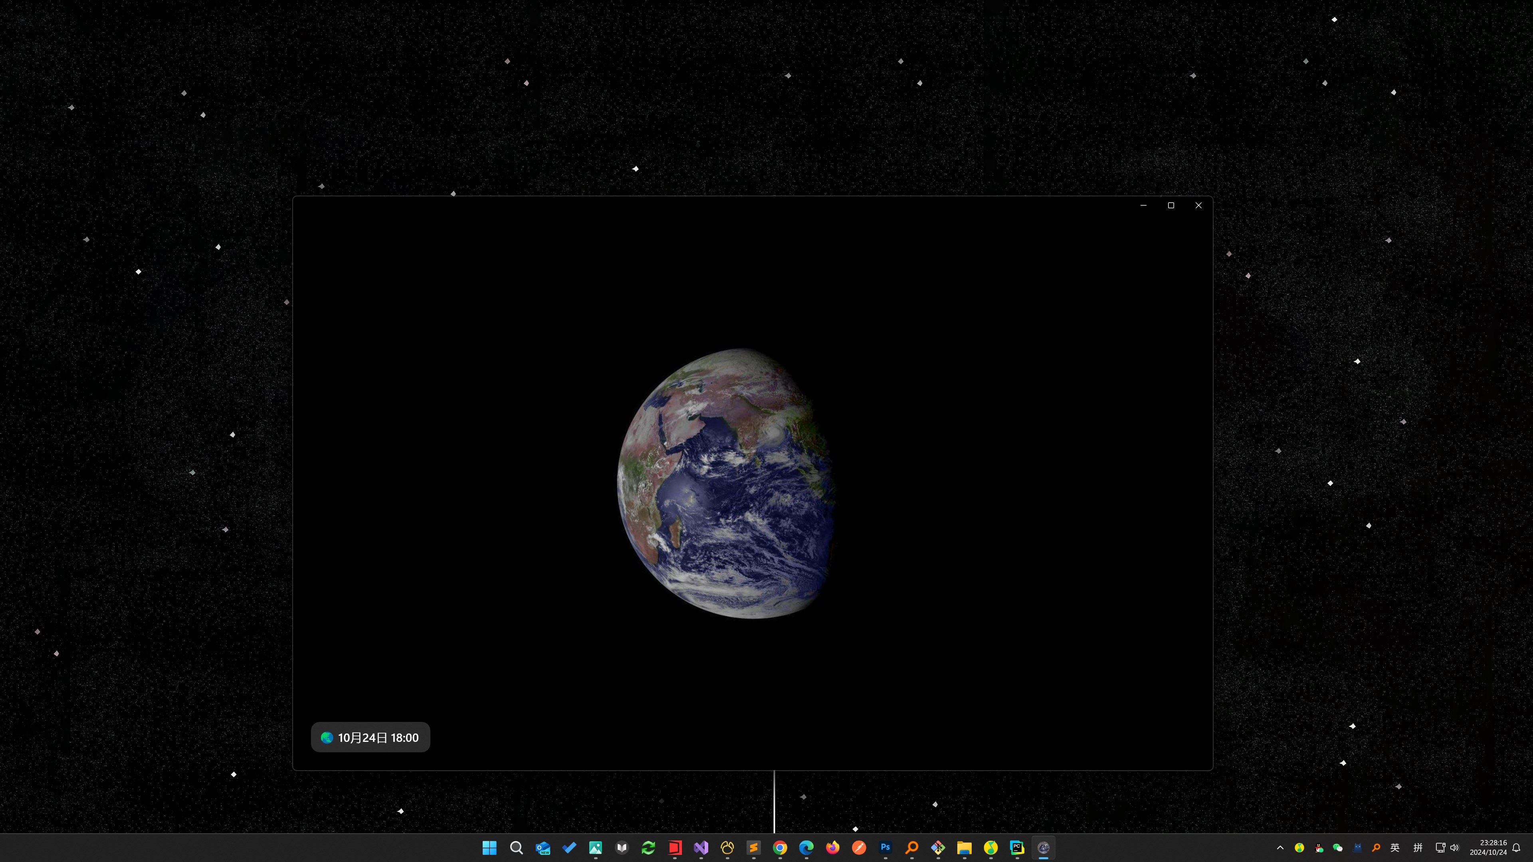
Task: Open Google Chrome from the taskbar
Action: (780, 848)
